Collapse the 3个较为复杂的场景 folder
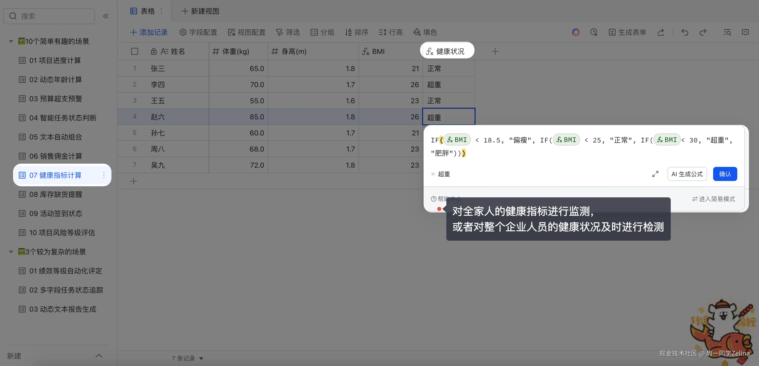 pos(11,252)
